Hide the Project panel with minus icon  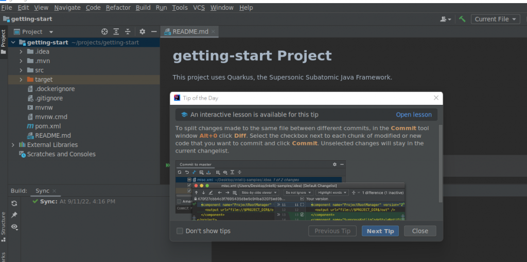[x=154, y=31]
